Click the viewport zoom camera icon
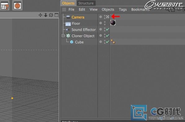This screenshot has height=122, width=185. (46, 15)
